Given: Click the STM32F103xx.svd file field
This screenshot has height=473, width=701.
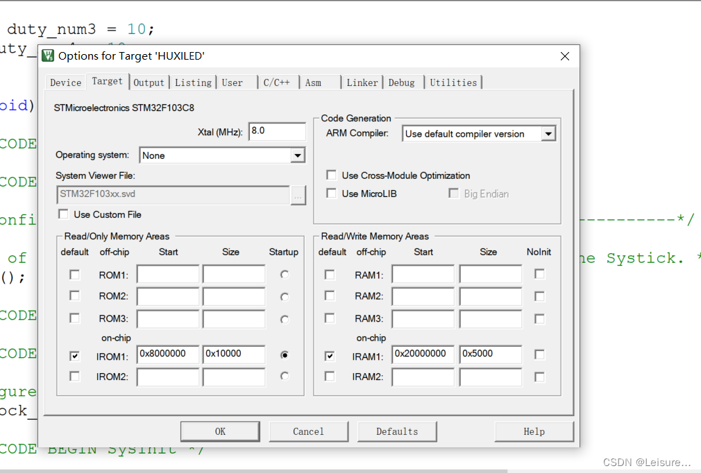Looking at the screenshot, I should 173,195.
